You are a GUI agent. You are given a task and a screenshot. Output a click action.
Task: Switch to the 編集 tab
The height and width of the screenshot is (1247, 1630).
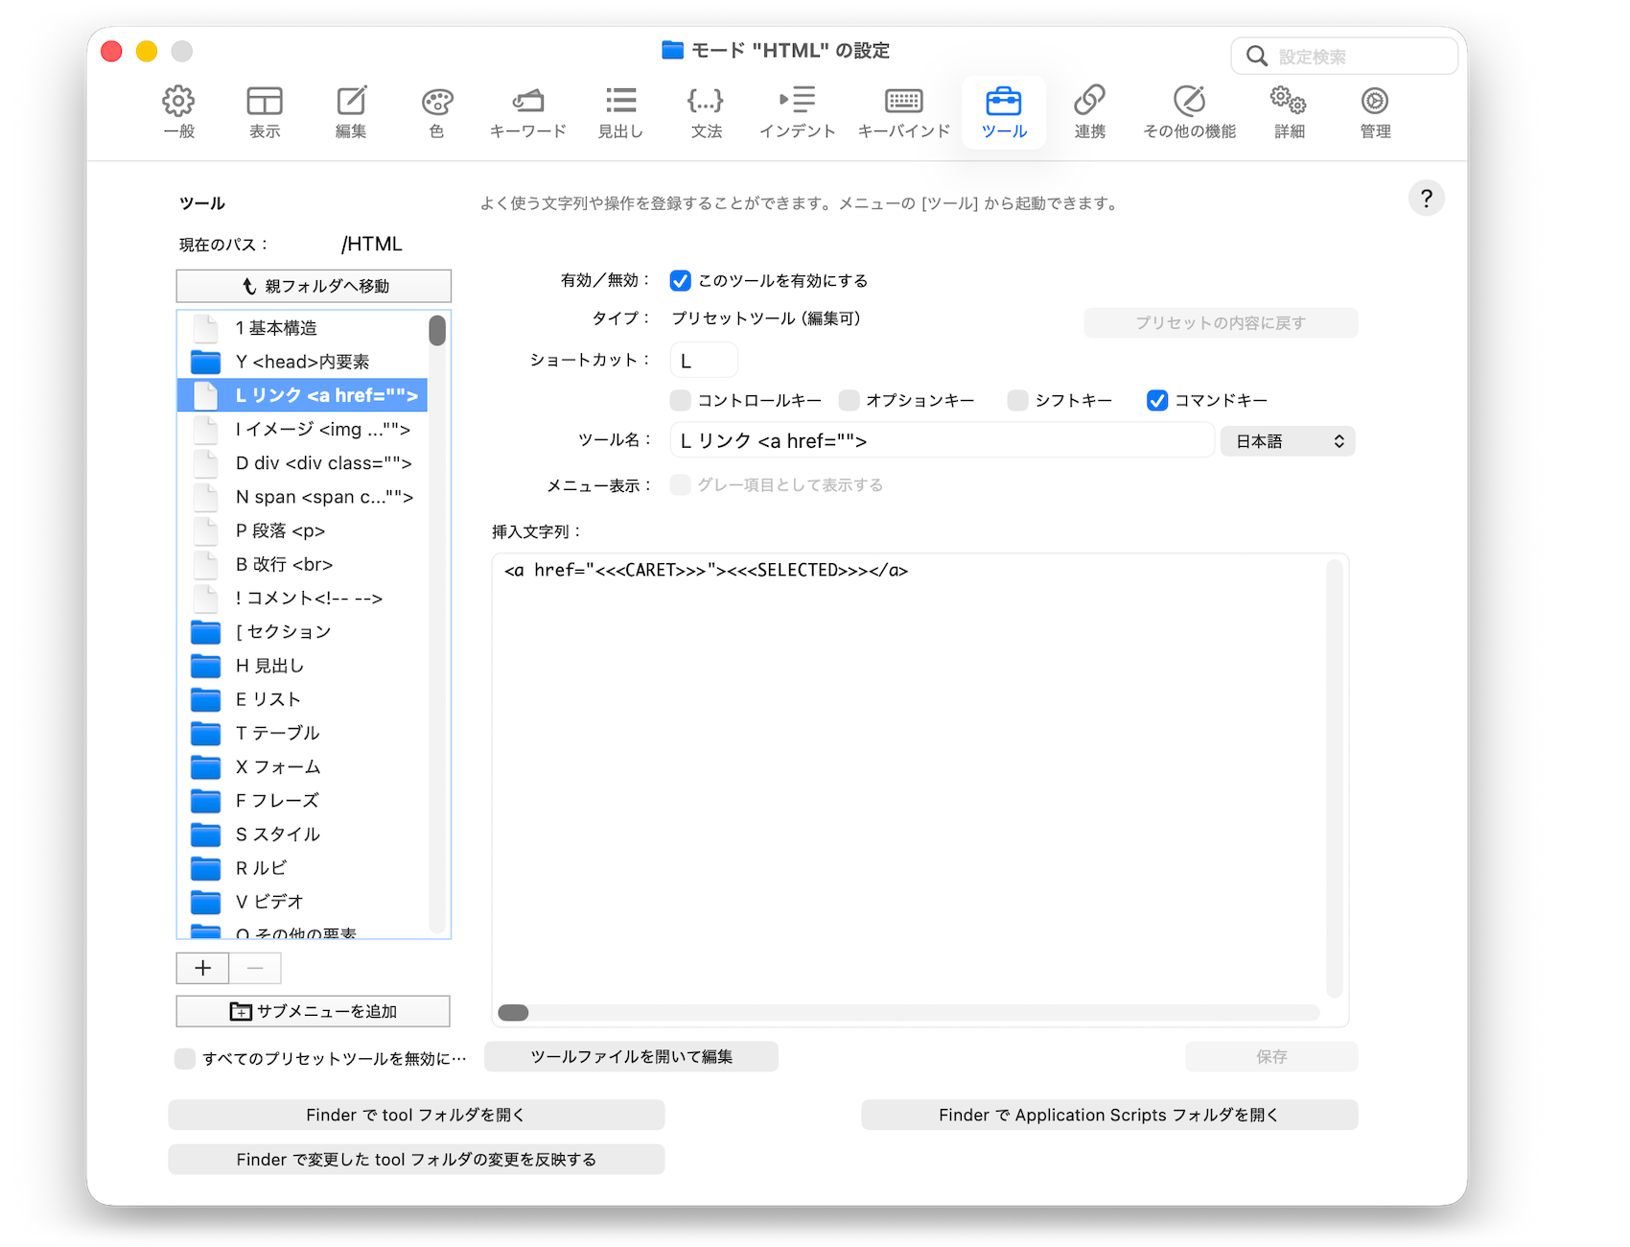click(351, 112)
